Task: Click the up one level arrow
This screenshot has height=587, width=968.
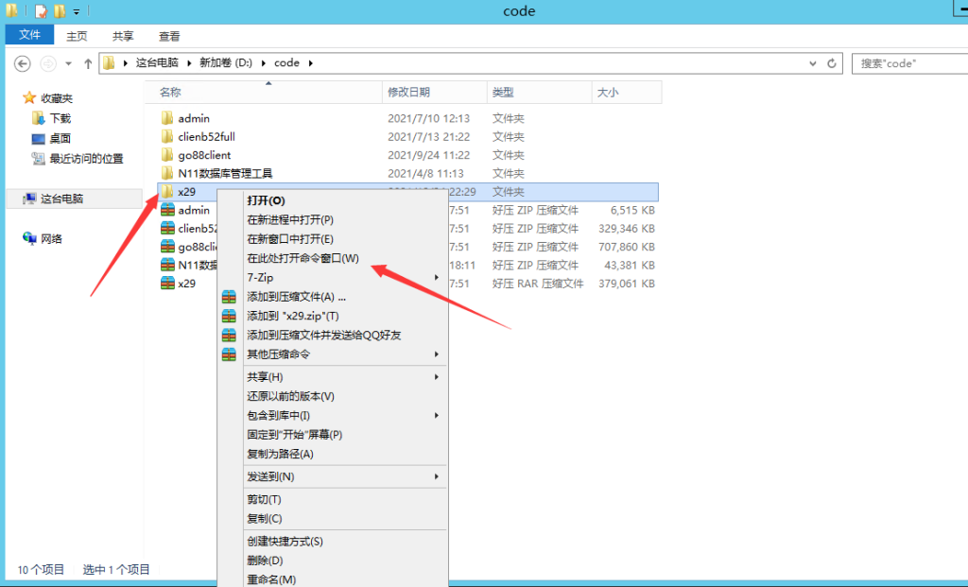Action: pyautogui.click(x=87, y=62)
